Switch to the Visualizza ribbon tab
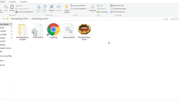Image resolution: width=179 pixels, height=100 pixels. pos(23,2)
